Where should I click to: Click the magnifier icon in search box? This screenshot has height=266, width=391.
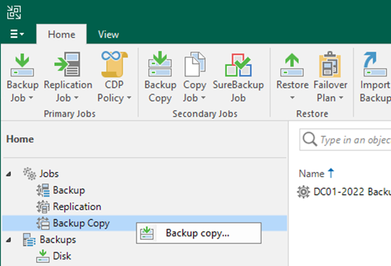[310, 140]
